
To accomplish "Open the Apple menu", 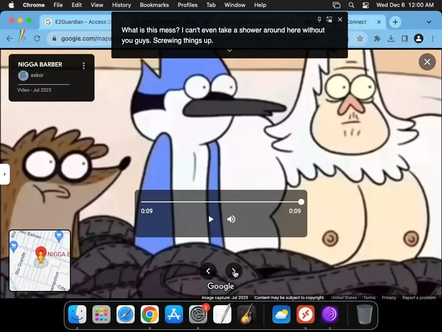I will click(x=11, y=5).
